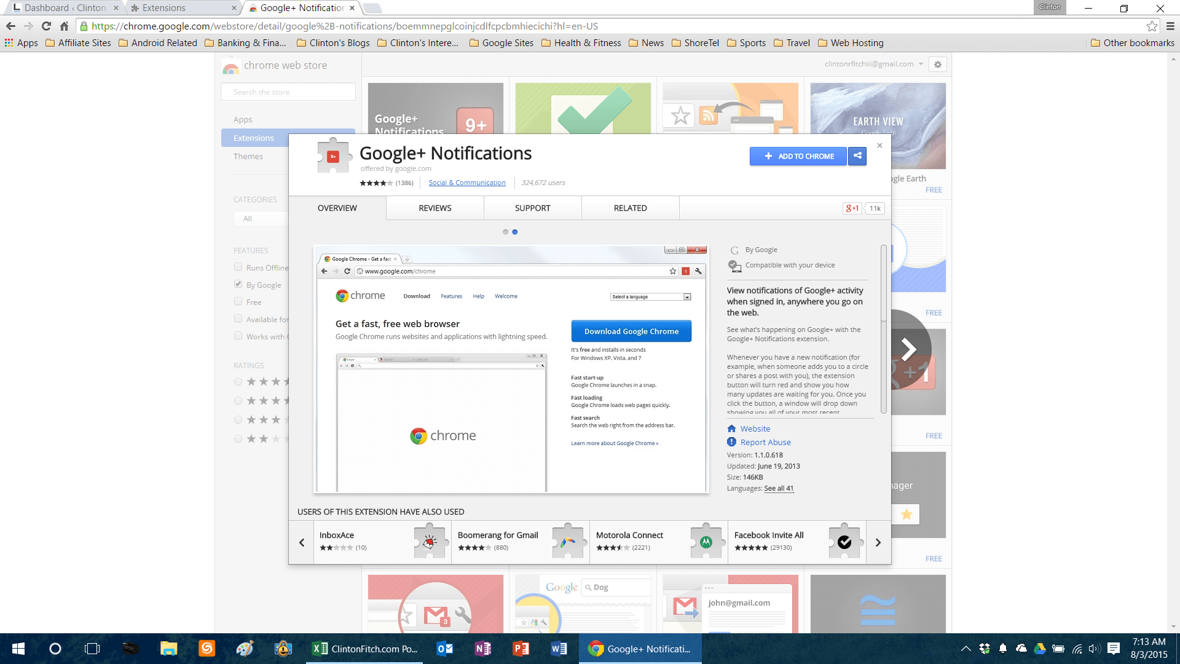Select the four-star rating filter

click(238, 401)
